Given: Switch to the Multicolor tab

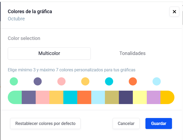Looking at the screenshot, I should [49, 53].
